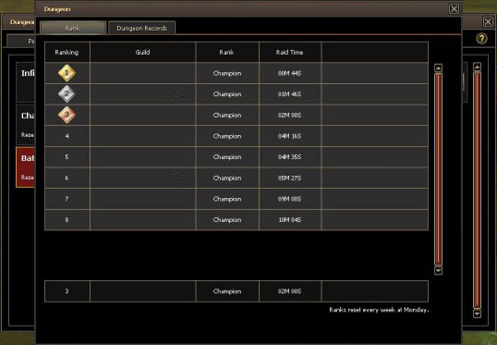This screenshot has height=345, width=497.
Task: Click the background window scroll down arrow
Action: (x=477, y=314)
